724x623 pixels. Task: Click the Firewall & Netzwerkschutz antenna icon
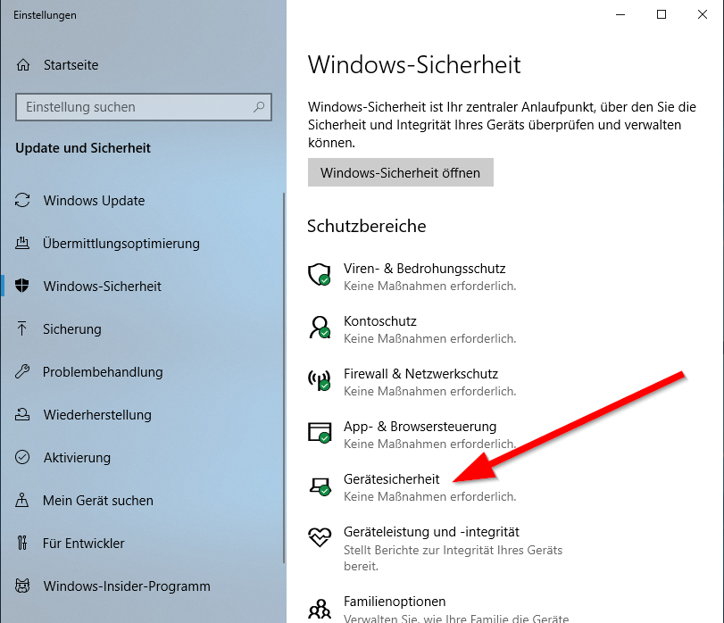[x=320, y=380]
